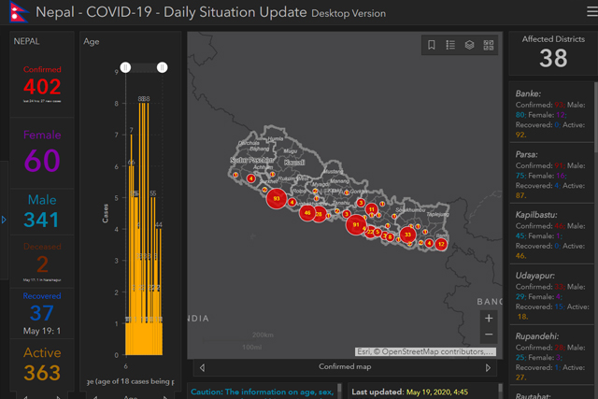Viewport: 598px width, 399px height.
Task: Go to previous map with left arrow
Action: [202, 367]
